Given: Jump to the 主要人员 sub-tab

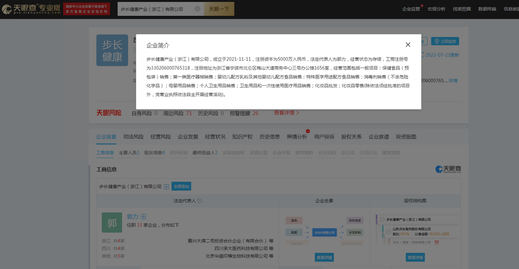Looking at the screenshot, I should (x=129, y=153).
